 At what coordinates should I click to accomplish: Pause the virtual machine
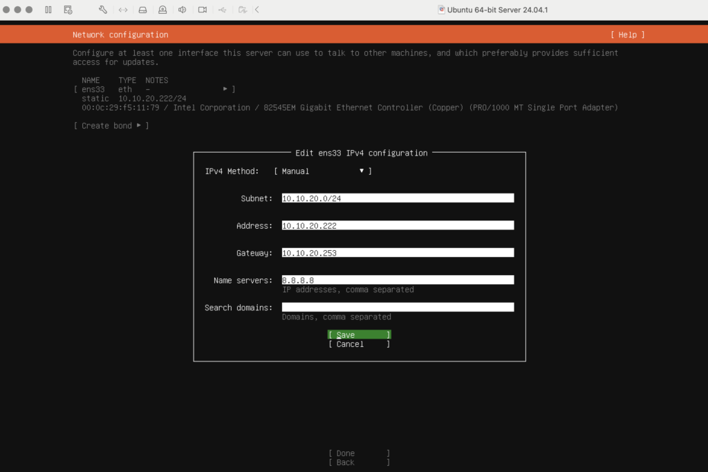[48, 10]
